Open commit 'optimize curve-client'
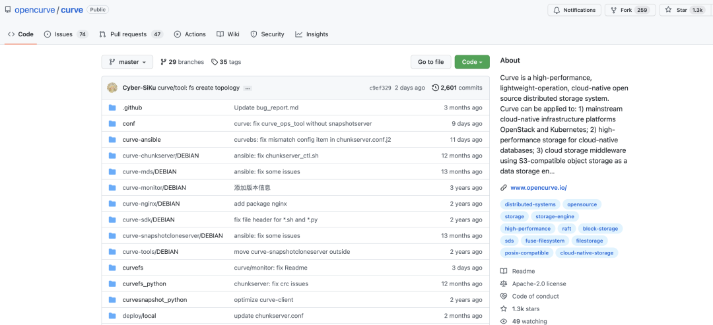The image size is (713, 325). click(263, 299)
